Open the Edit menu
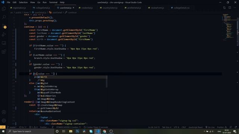 [15, 3]
